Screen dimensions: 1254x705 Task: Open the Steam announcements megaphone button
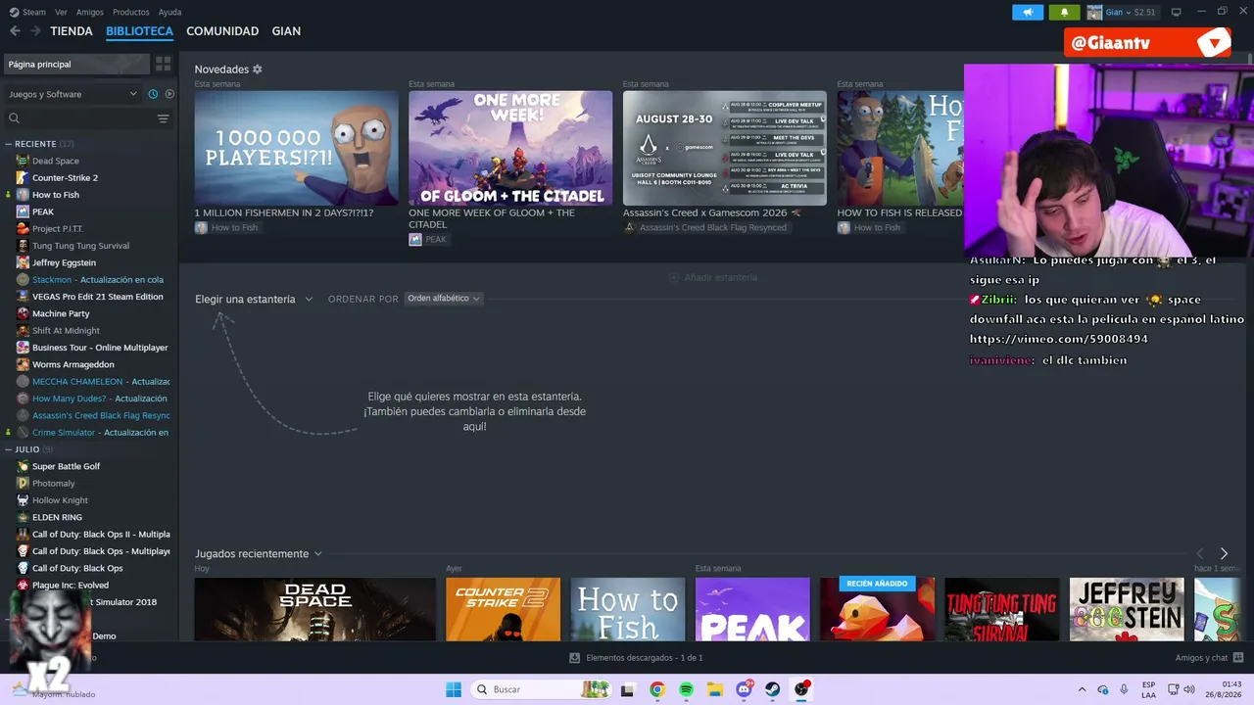1028,13
